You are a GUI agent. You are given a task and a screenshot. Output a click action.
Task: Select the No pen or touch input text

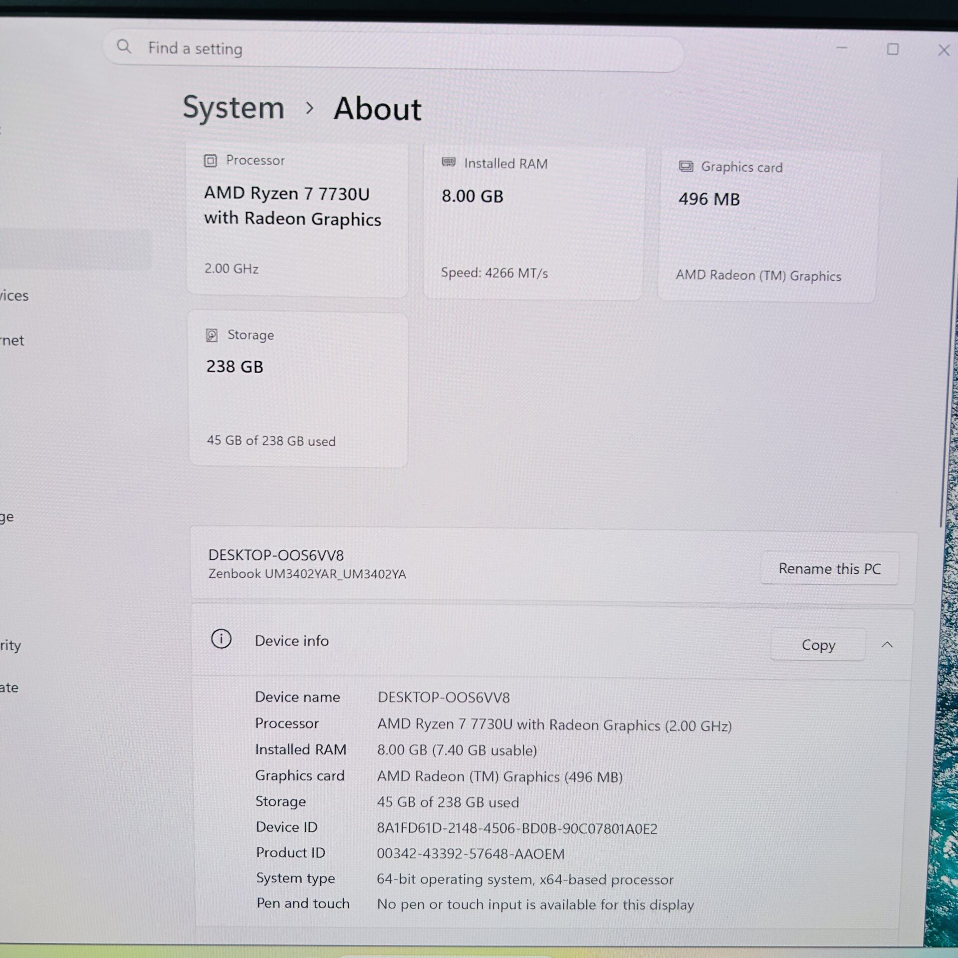535,904
